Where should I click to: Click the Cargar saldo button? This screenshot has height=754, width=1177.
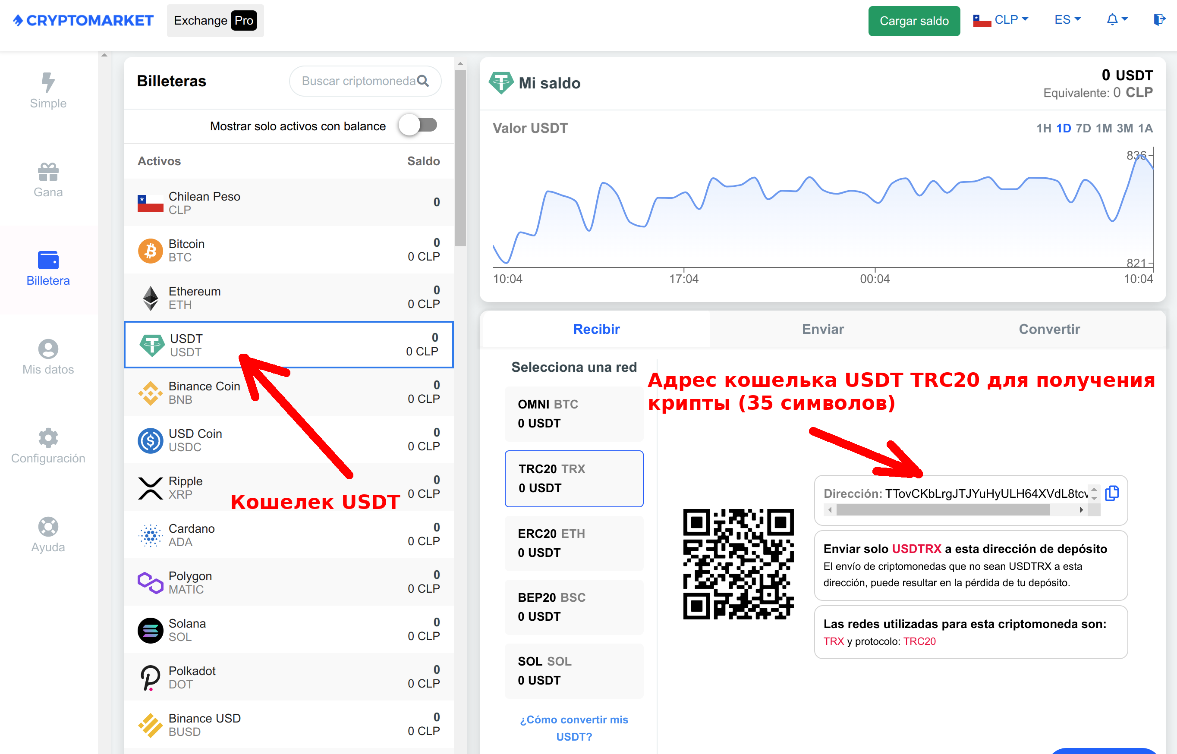pos(913,21)
